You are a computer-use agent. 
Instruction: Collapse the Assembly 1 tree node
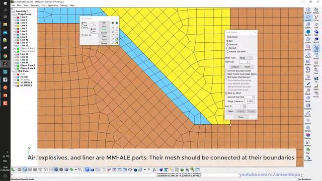13,11
